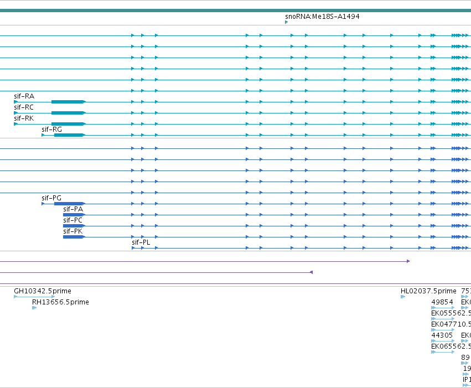471x388 pixels.
Task: Click the sif-PG start arrowhead
Action: 43,204
